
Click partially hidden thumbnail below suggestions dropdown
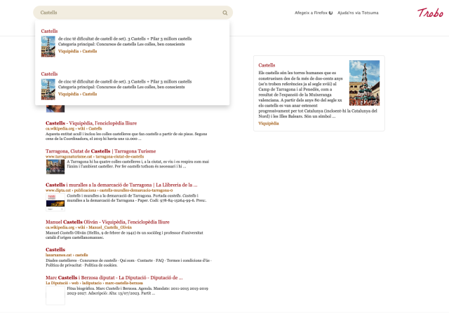click(55, 109)
